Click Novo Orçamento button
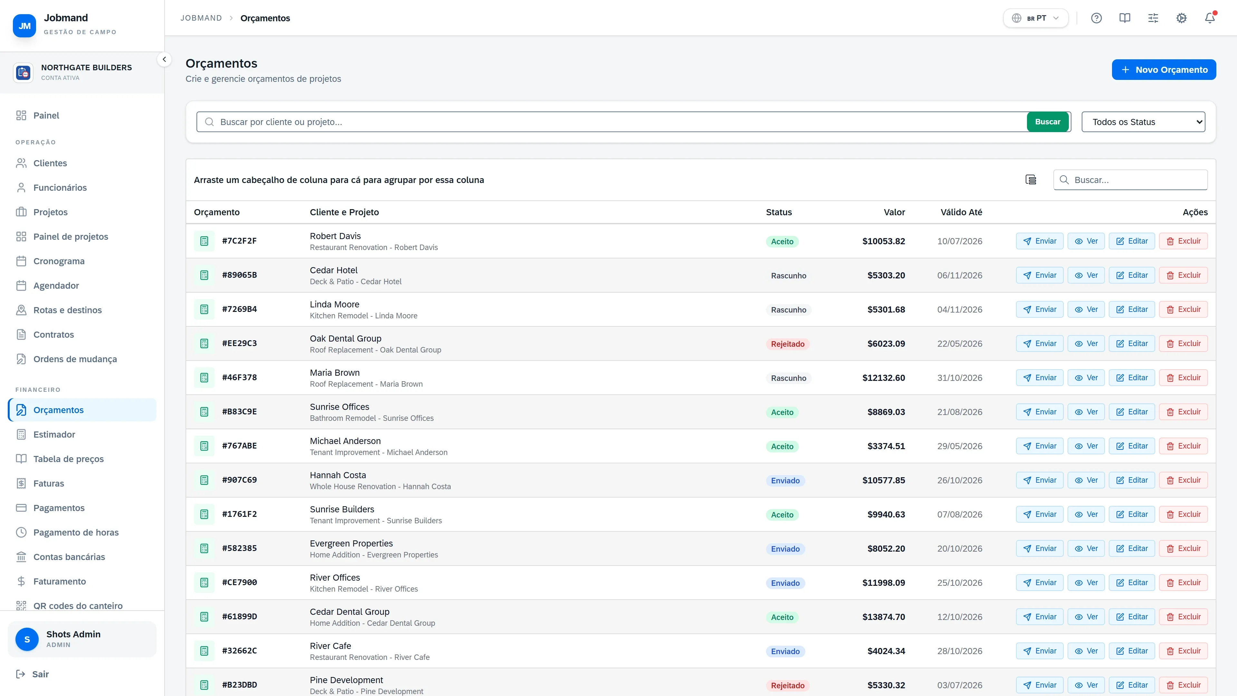 click(x=1164, y=70)
